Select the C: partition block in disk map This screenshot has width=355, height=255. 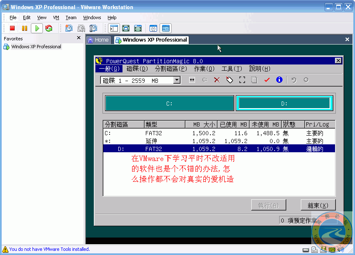[x=169, y=103]
